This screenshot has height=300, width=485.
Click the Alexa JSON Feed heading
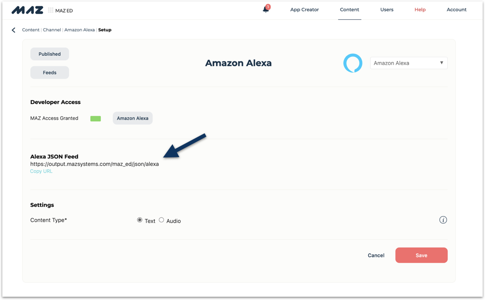(54, 157)
